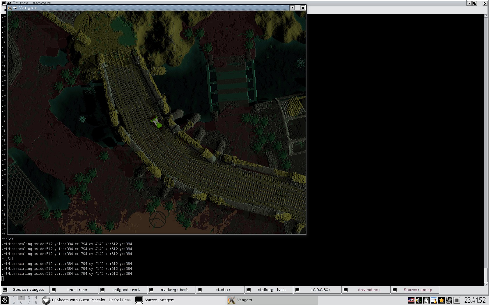Switch to Source : qmmp terminal tab
The height and width of the screenshot is (305, 489).
[415, 290]
